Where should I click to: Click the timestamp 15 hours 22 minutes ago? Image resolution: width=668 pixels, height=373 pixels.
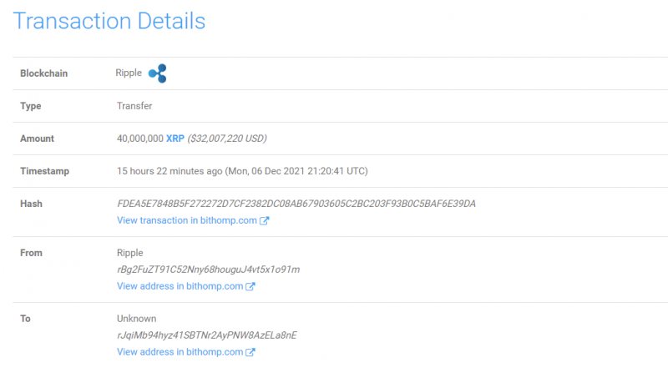tap(170, 171)
